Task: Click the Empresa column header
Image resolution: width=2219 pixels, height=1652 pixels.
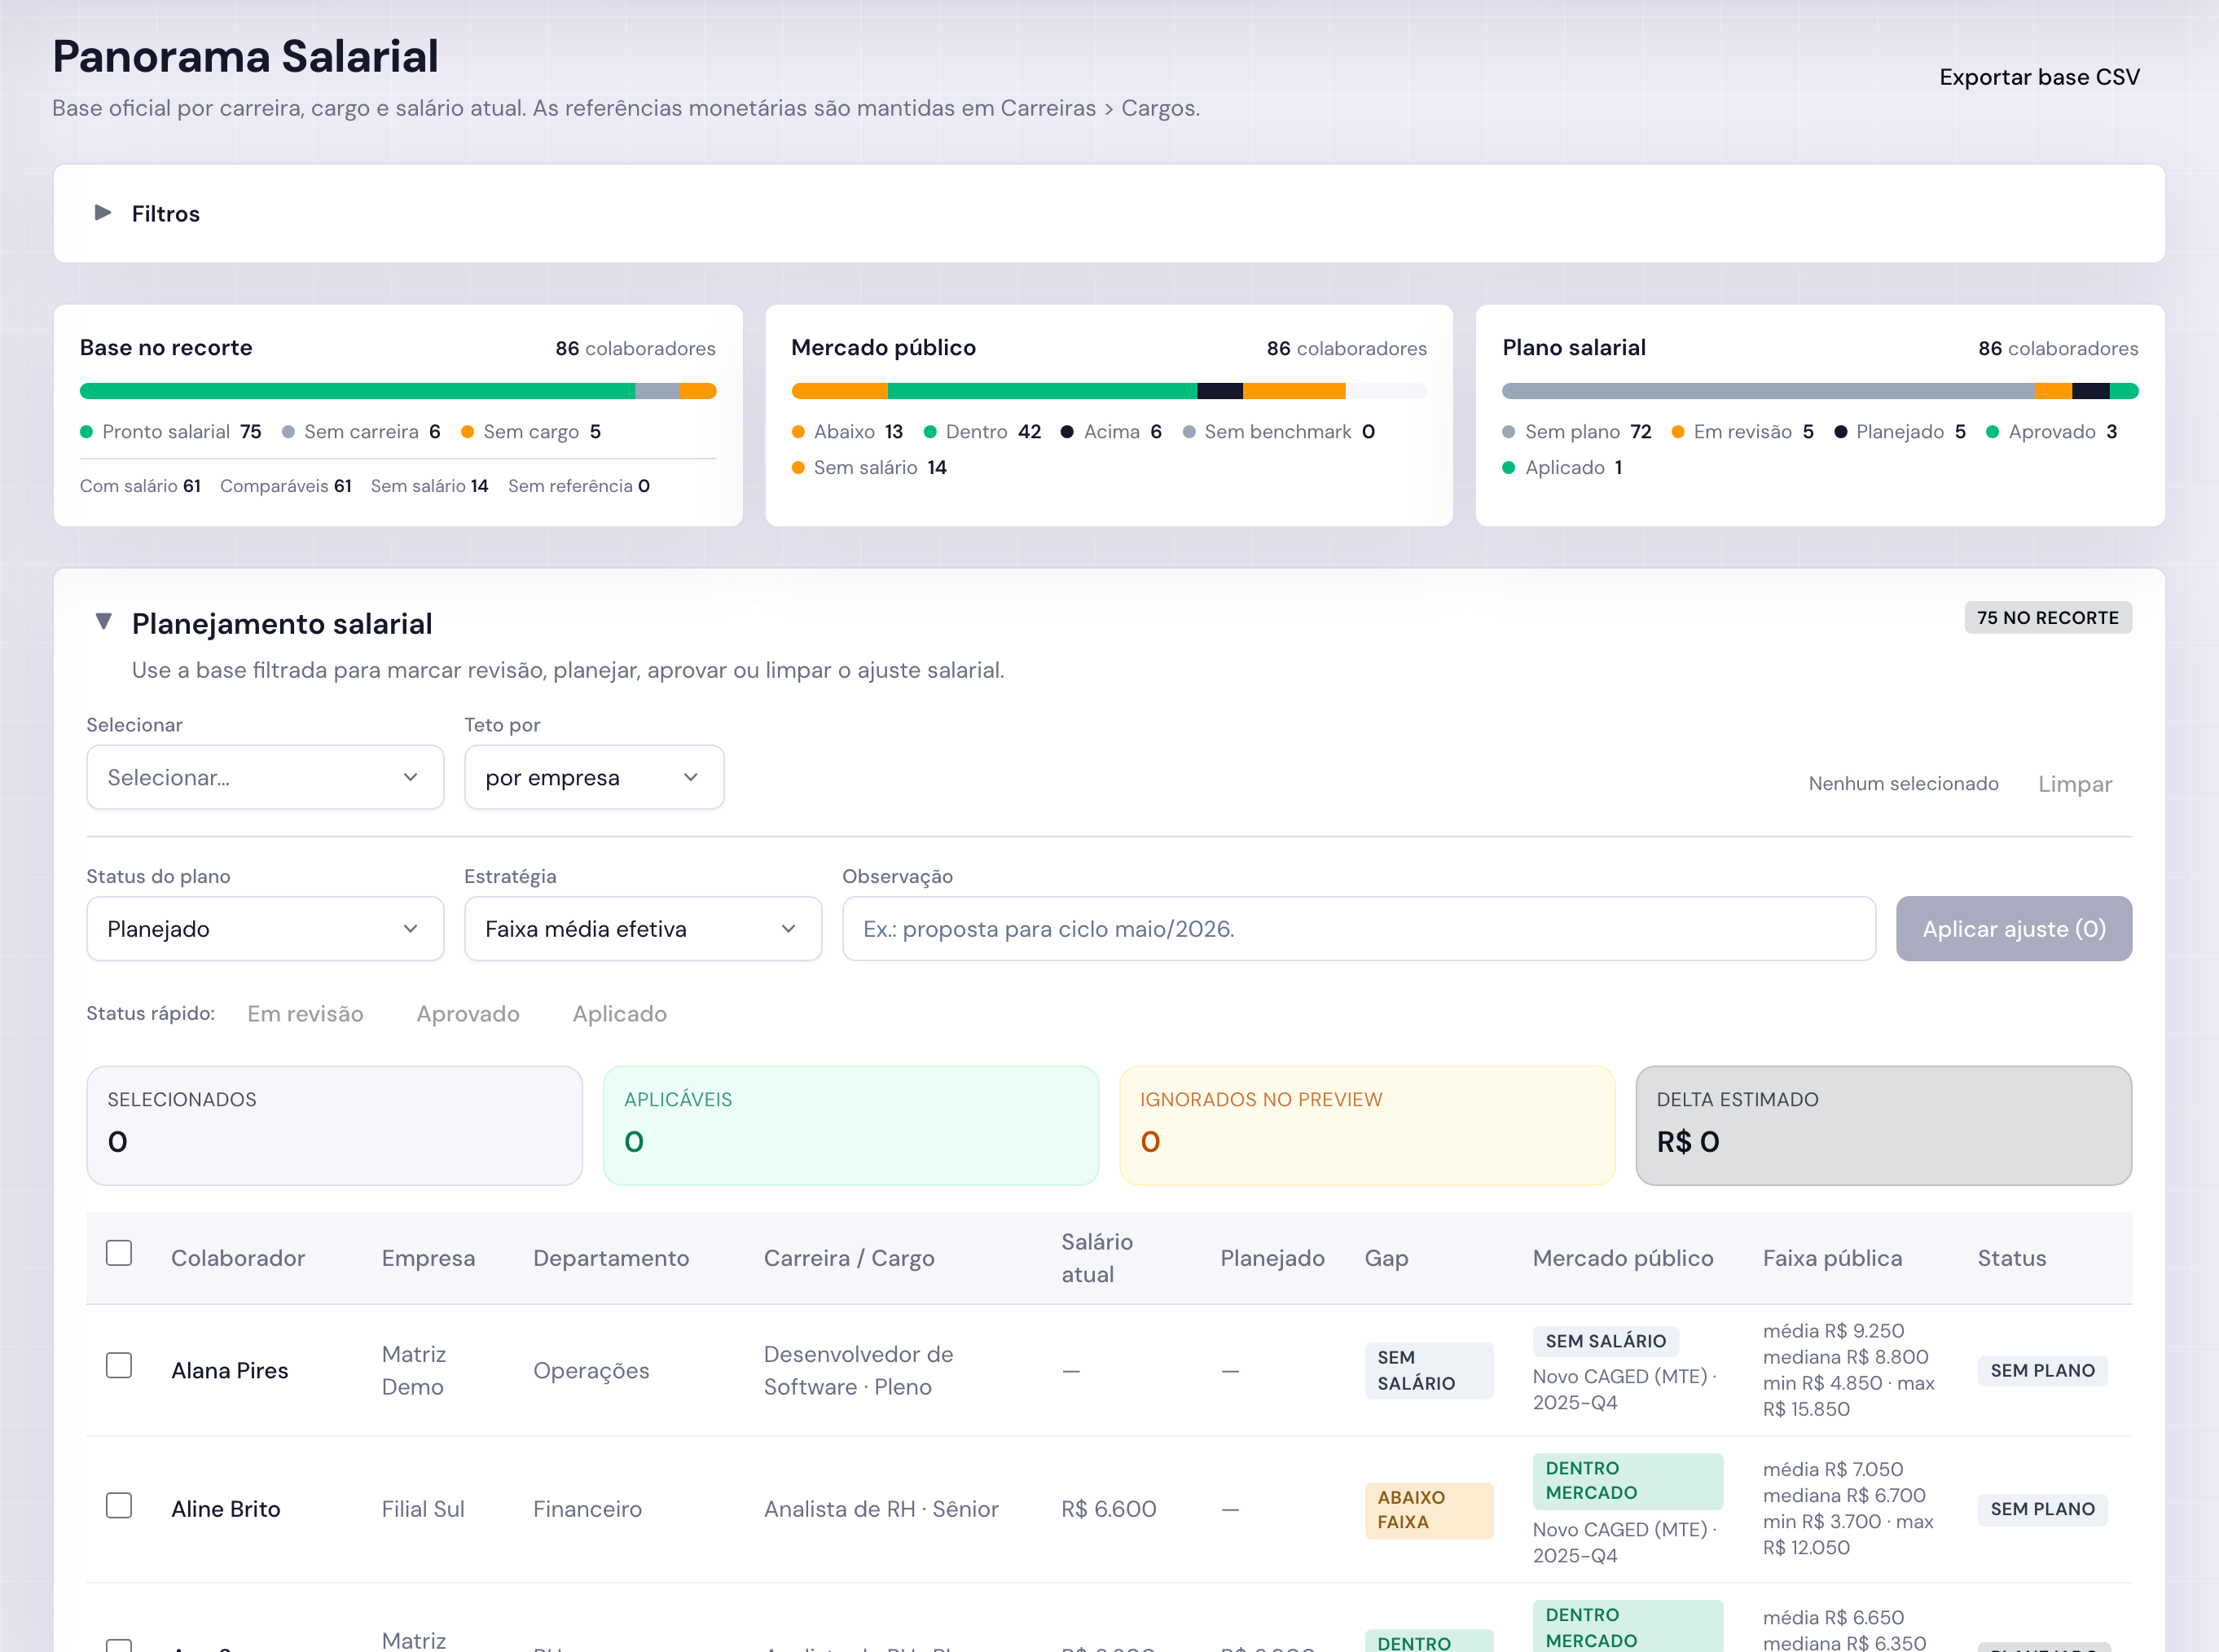Action: tap(428, 1258)
